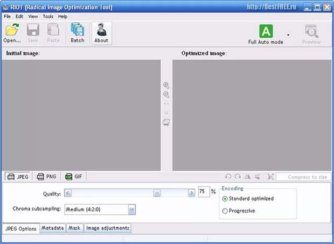Open the Tools menu

click(x=48, y=16)
